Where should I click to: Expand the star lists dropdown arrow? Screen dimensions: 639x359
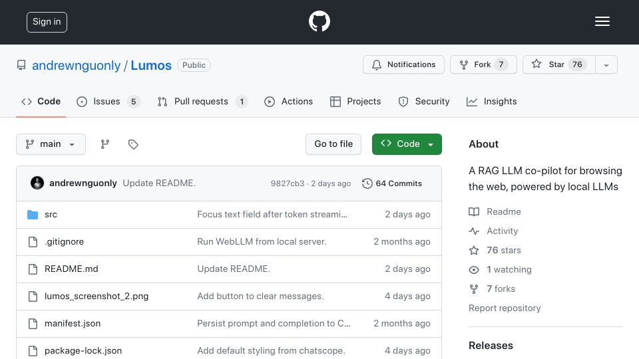(x=606, y=65)
